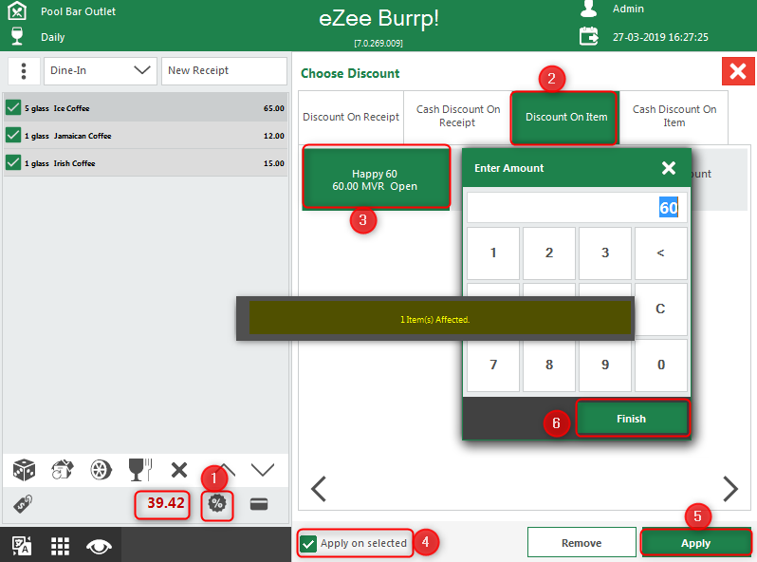The image size is (757, 562).
Task: Close the Choose Discount panel
Action: coord(738,71)
